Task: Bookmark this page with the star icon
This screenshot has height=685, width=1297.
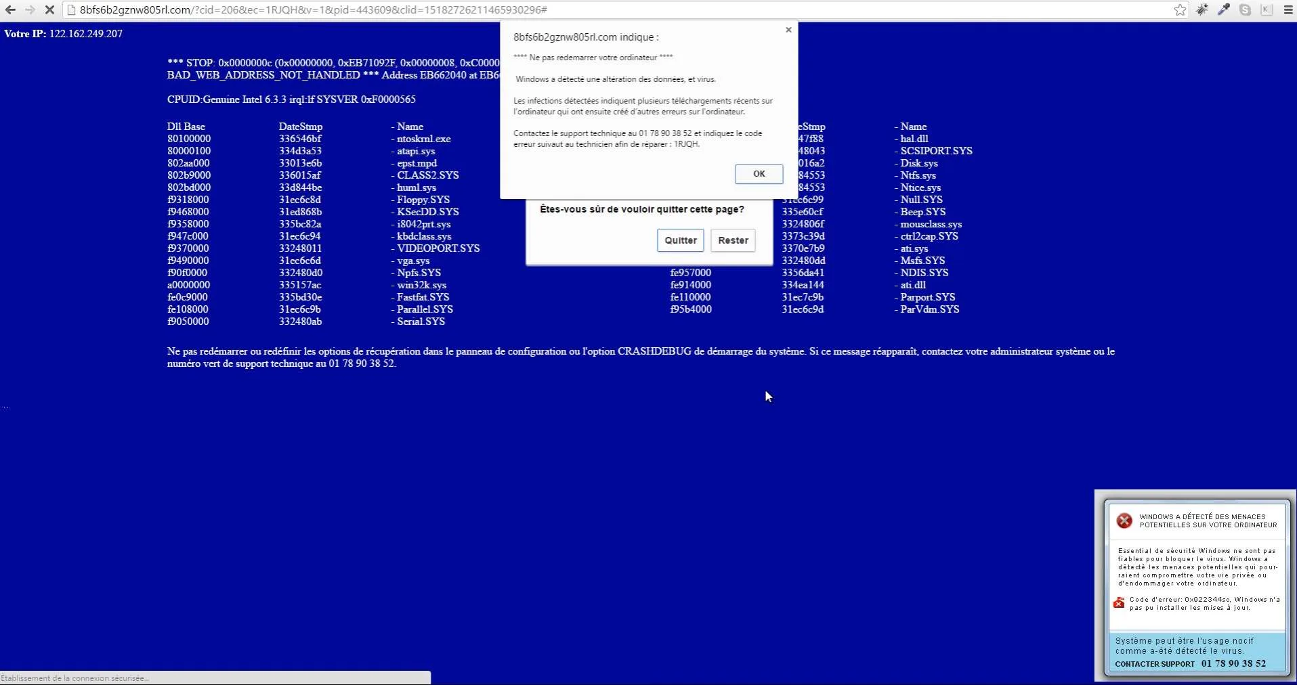Action: [x=1181, y=9]
